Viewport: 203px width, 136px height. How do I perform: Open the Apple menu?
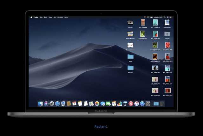pos(31,17)
